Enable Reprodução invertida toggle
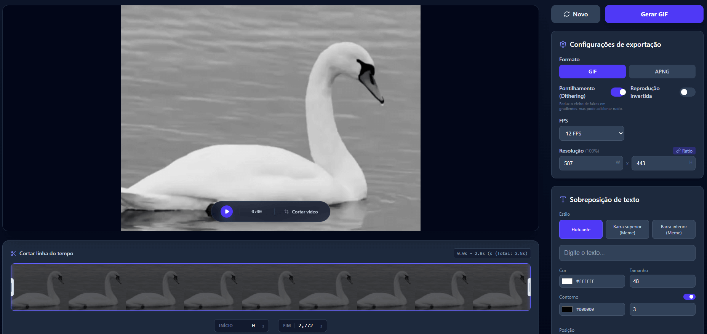707x334 pixels. 688,92
